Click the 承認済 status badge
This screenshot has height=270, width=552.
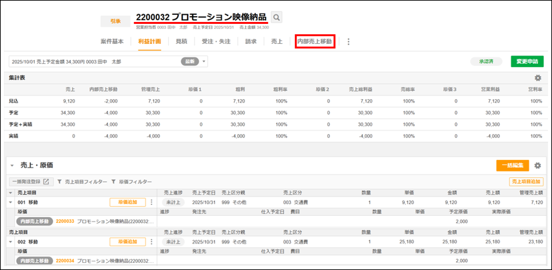(x=486, y=61)
